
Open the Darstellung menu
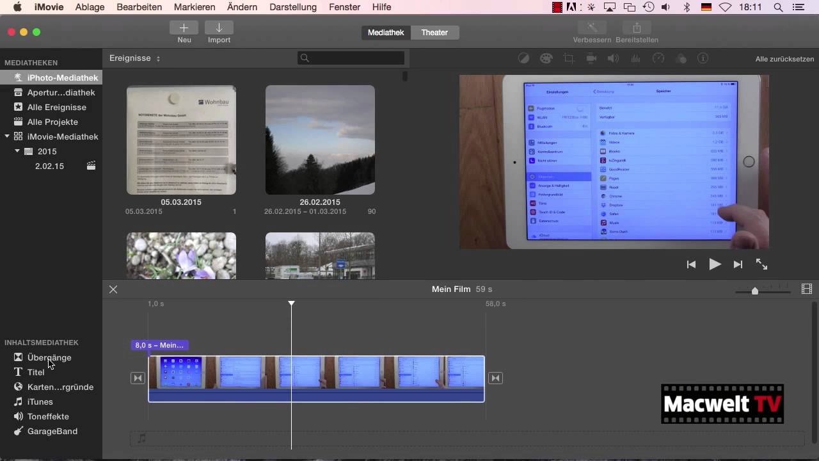coord(293,7)
